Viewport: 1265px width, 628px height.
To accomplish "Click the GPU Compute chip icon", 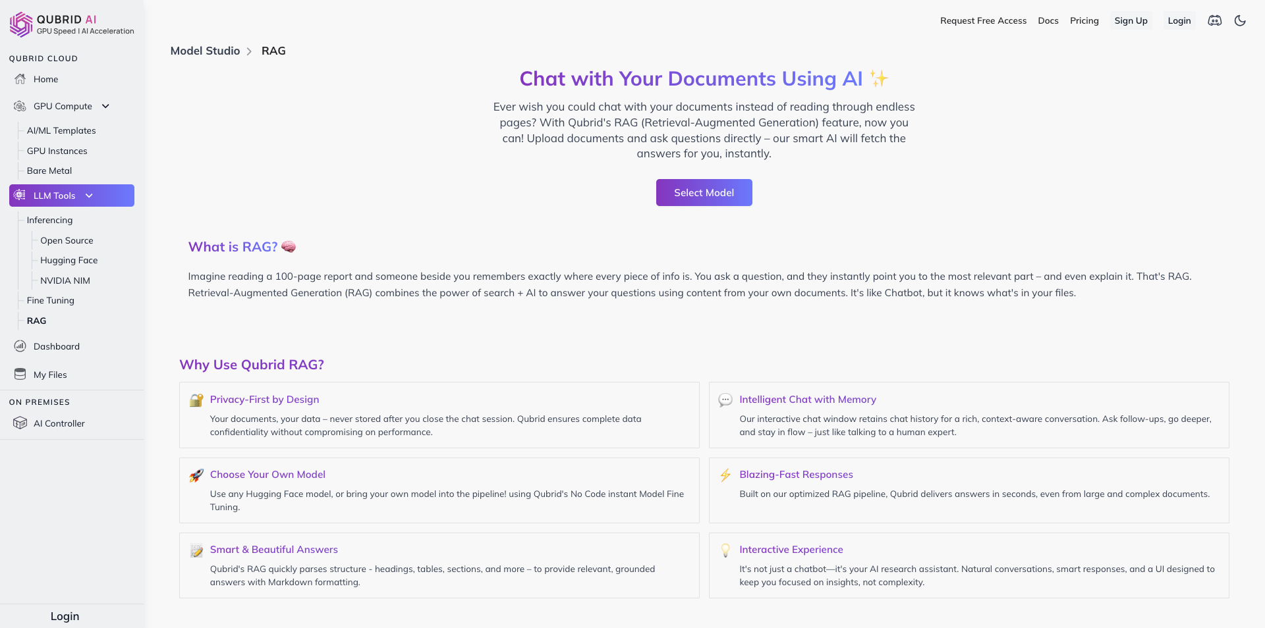I will click(20, 106).
